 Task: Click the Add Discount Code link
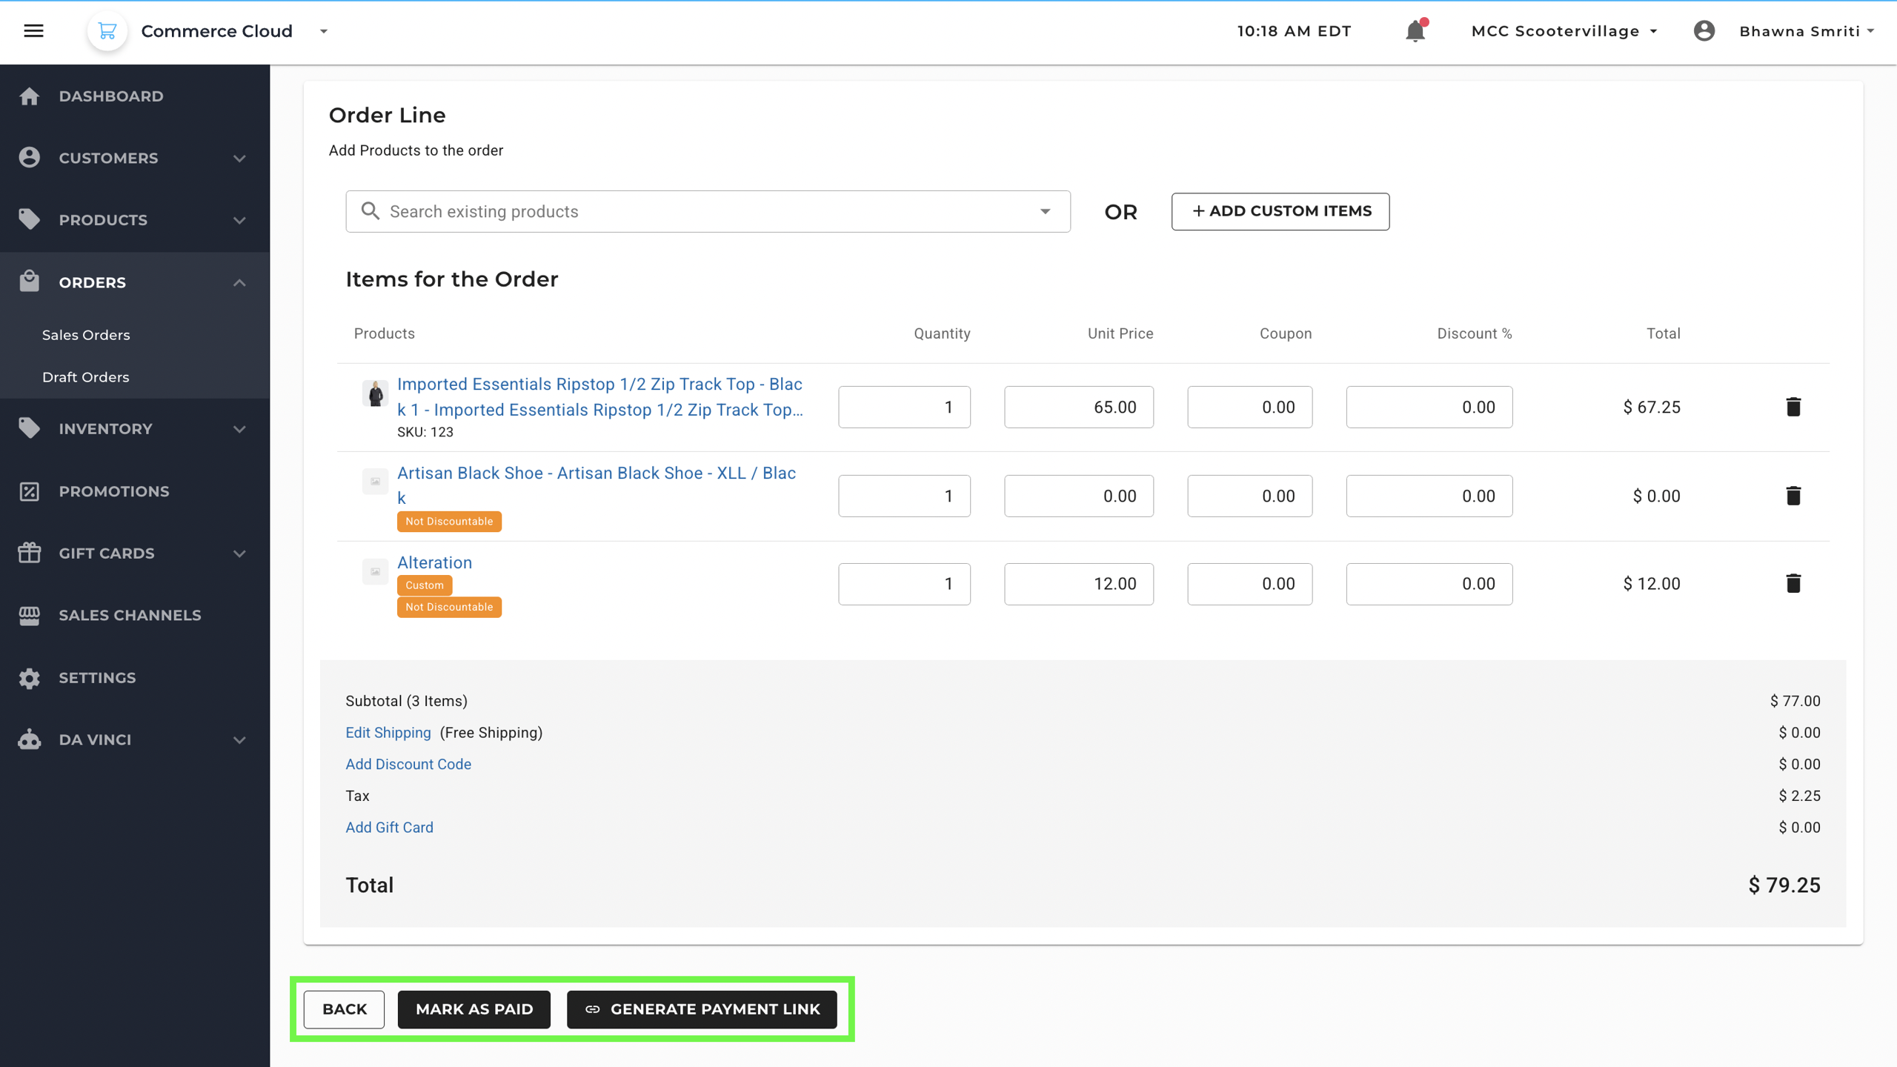(408, 764)
